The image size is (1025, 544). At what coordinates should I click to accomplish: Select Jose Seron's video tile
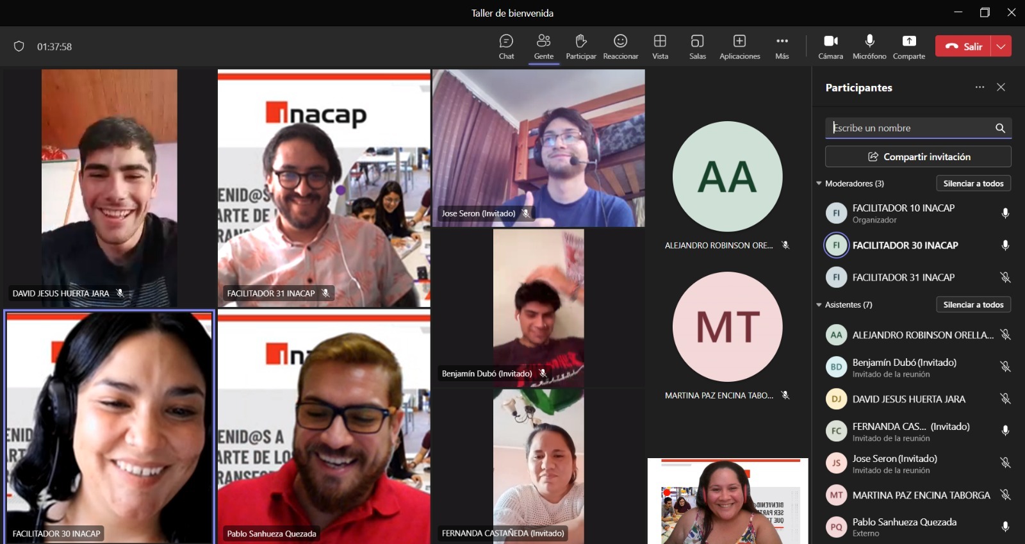pos(538,148)
